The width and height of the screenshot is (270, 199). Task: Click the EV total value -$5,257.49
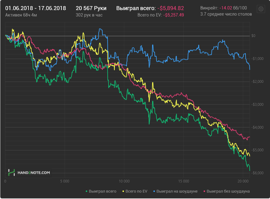[x=174, y=15]
